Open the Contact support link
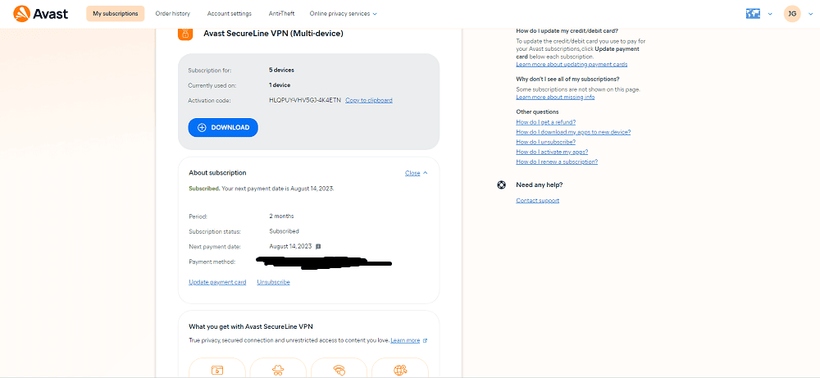This screenshot has height=378, width=820. 538,201
